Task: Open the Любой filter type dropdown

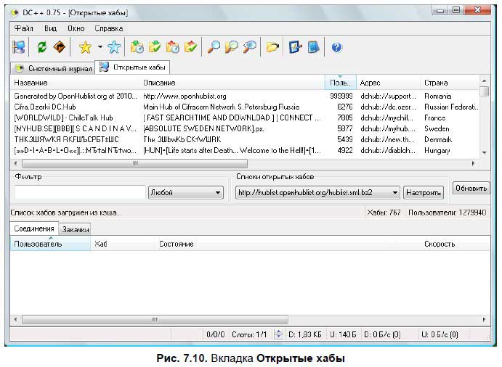Action: point(185,192)
